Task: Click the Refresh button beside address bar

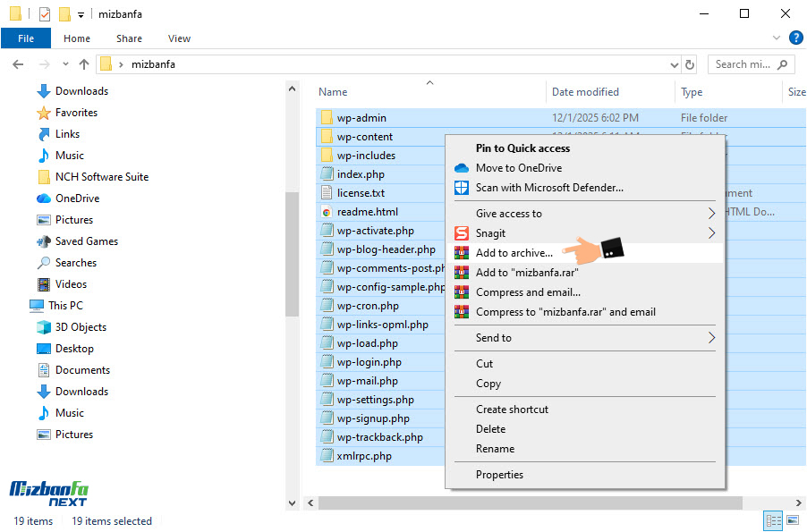Action: pyautogui.click(x=690, y=64)
